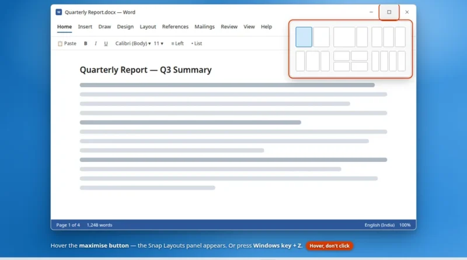
Task: Toggle underline formatting
Action: click(106, 44)
